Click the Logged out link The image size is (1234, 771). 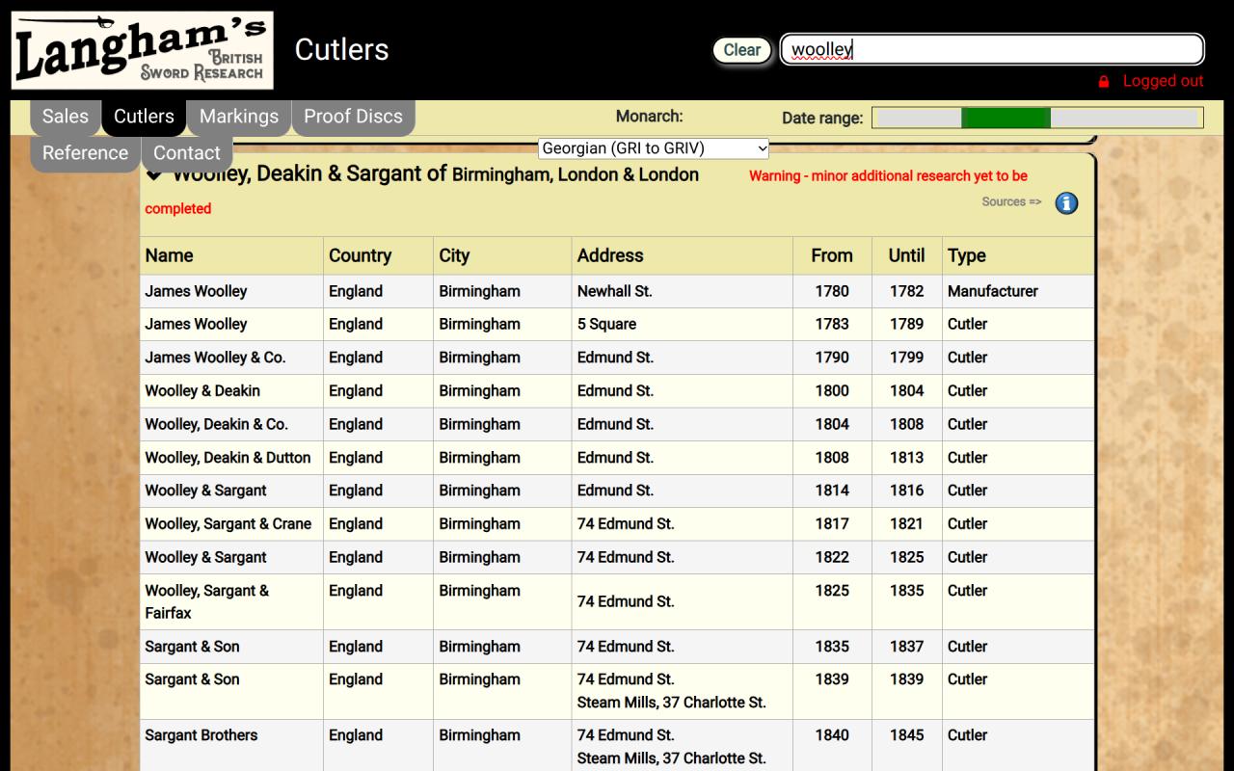(x=1163, y=81)
